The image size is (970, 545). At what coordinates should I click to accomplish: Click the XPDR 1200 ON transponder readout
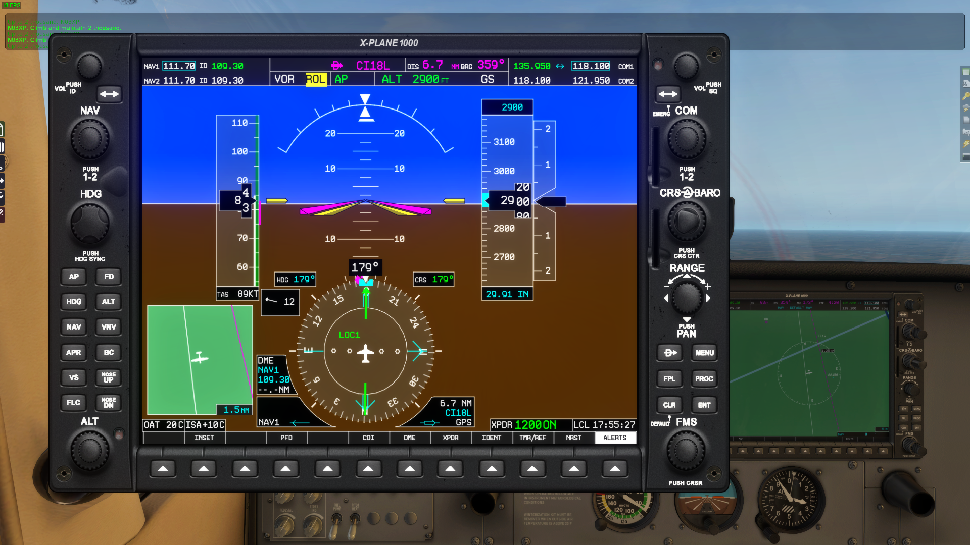coord(530,425)
